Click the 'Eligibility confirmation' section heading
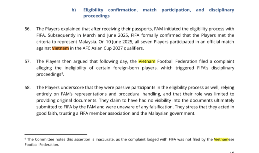 (x=110, y=10)
